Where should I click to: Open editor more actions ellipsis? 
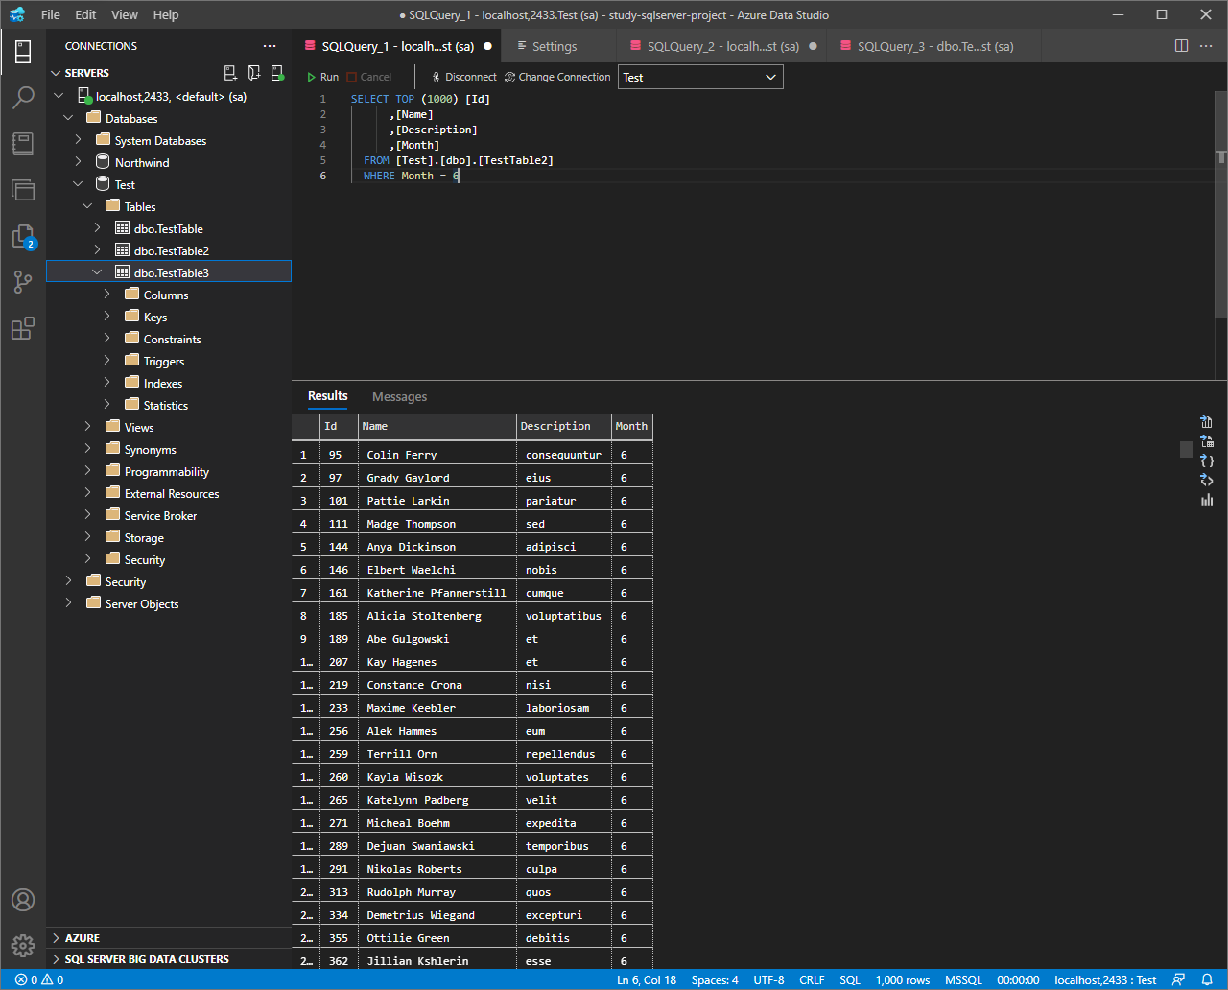(1207, 46)
